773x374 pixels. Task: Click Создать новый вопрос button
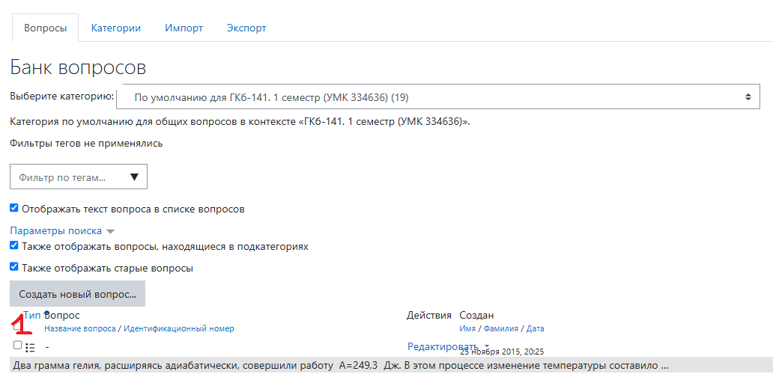77,294
